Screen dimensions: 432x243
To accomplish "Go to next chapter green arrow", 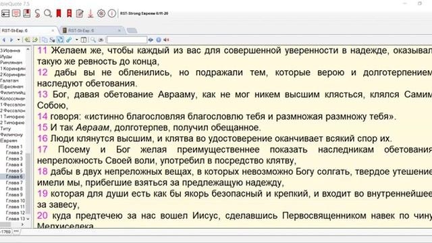I will click(x=35, y=40).
